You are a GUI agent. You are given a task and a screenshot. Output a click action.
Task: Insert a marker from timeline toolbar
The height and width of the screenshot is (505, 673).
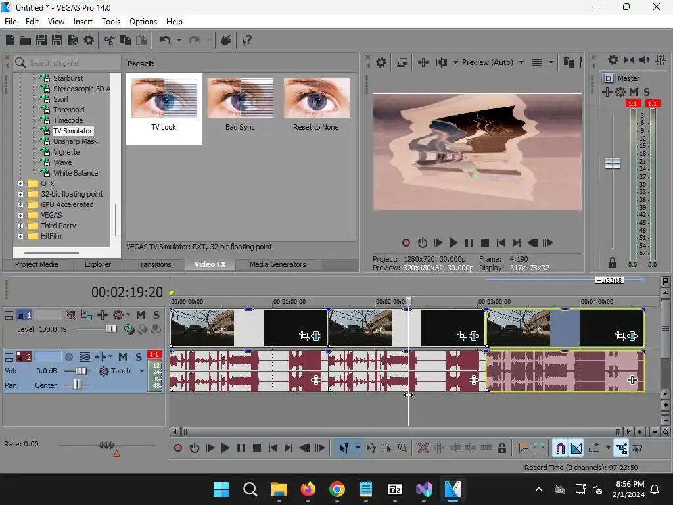coord(523,448)
